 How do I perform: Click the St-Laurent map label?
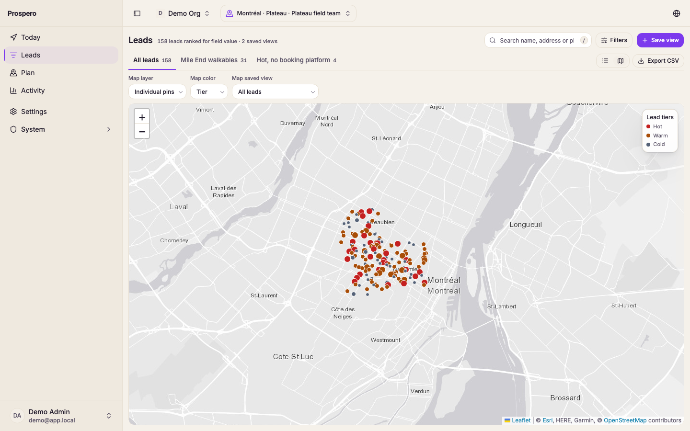coord(264,295)
